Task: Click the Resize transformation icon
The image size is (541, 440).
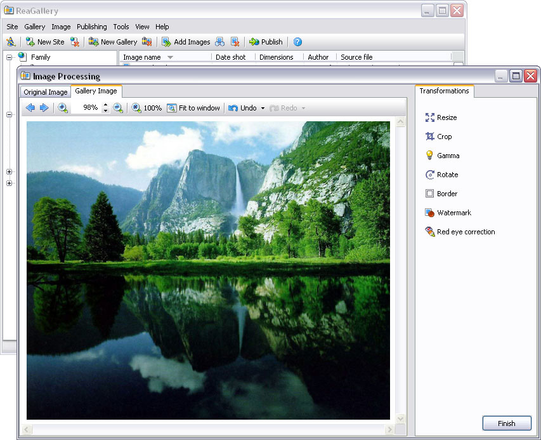Action: point(430,117)
